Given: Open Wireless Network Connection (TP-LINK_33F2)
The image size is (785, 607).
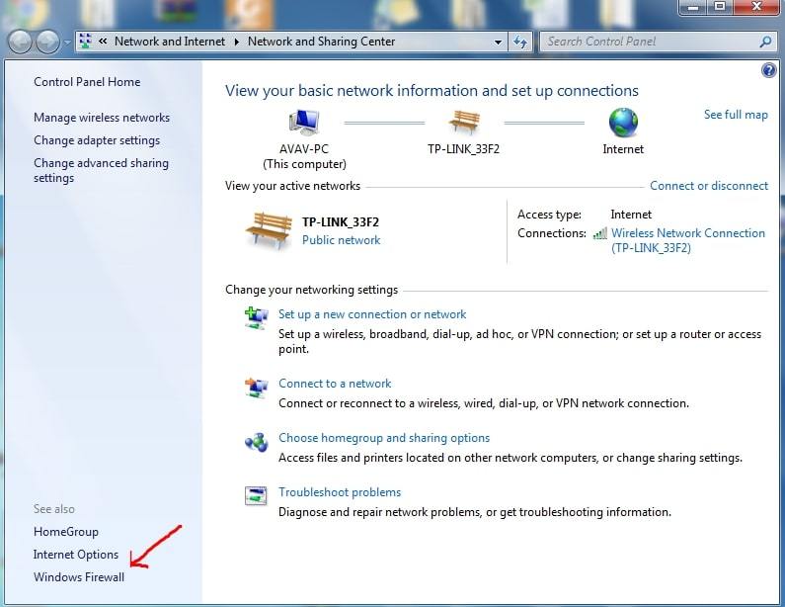Looking at the screenshot, I should point(688,240).
